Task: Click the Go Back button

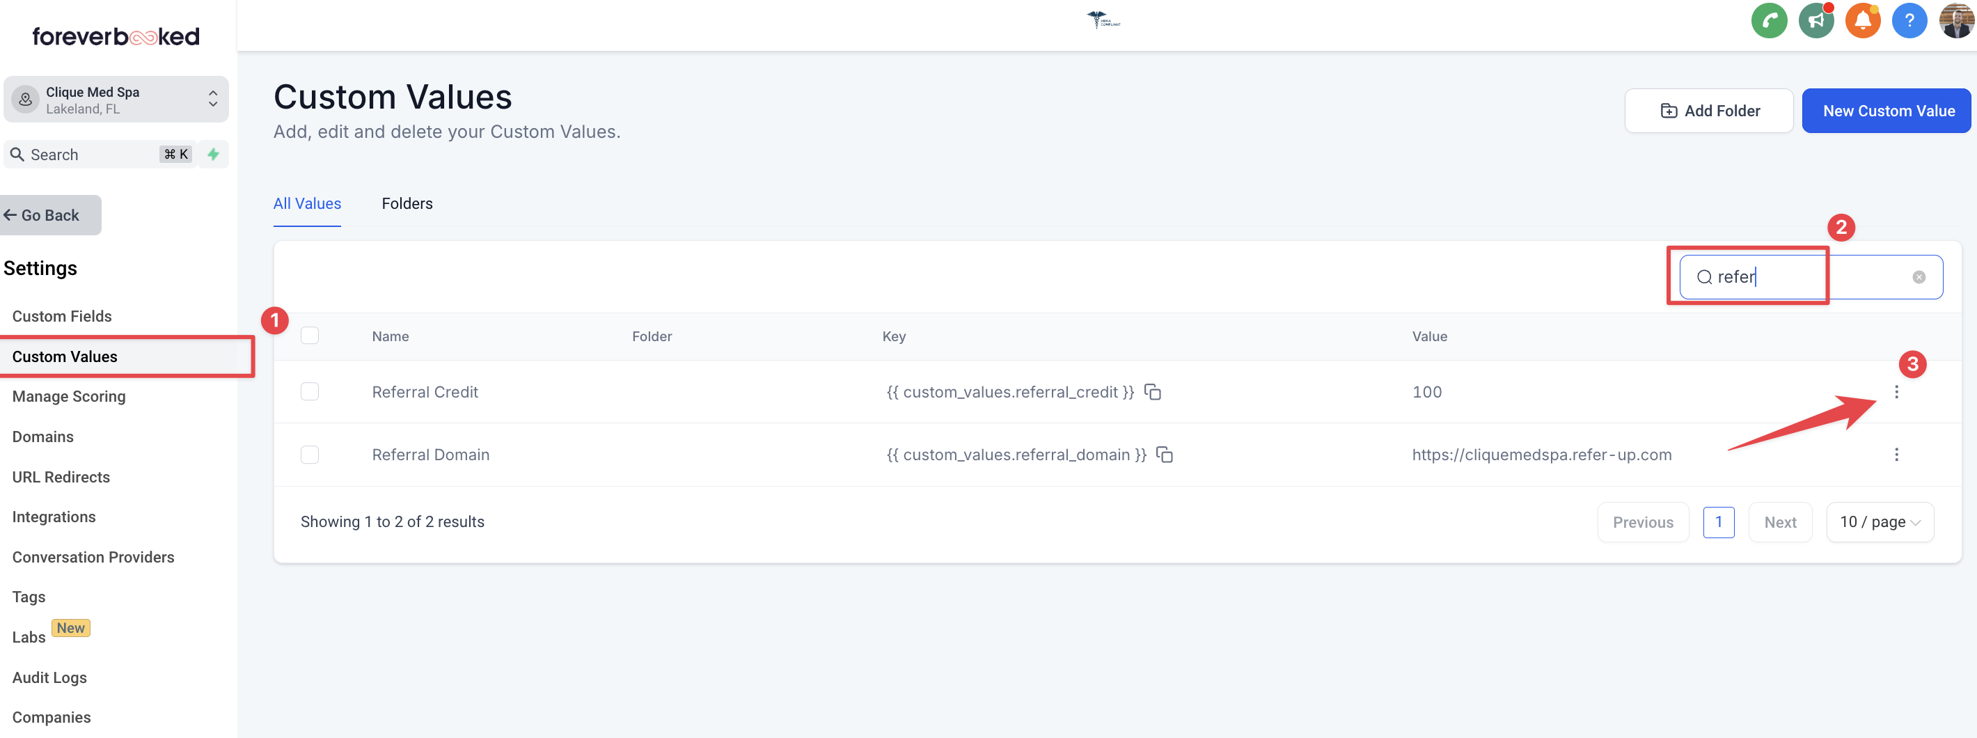Action: [x=51, y=215]
